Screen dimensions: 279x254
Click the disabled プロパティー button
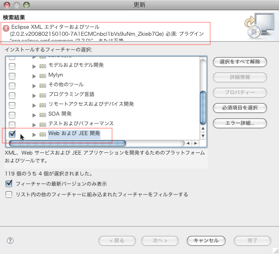click(x=239, y=92)
